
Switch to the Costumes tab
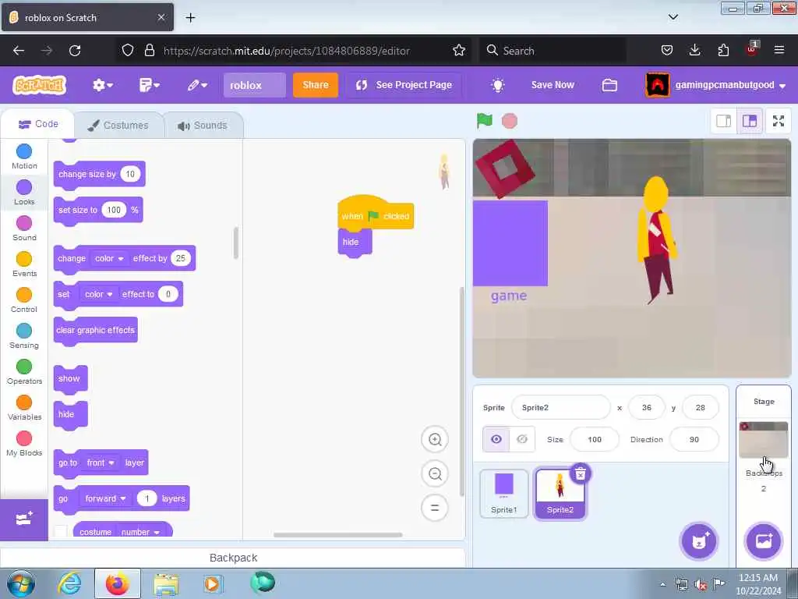(x=118, y=126)
